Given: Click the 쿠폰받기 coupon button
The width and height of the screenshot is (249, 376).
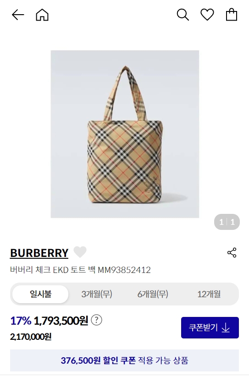Looking at the screenshot, I should [x=210, y=327].
